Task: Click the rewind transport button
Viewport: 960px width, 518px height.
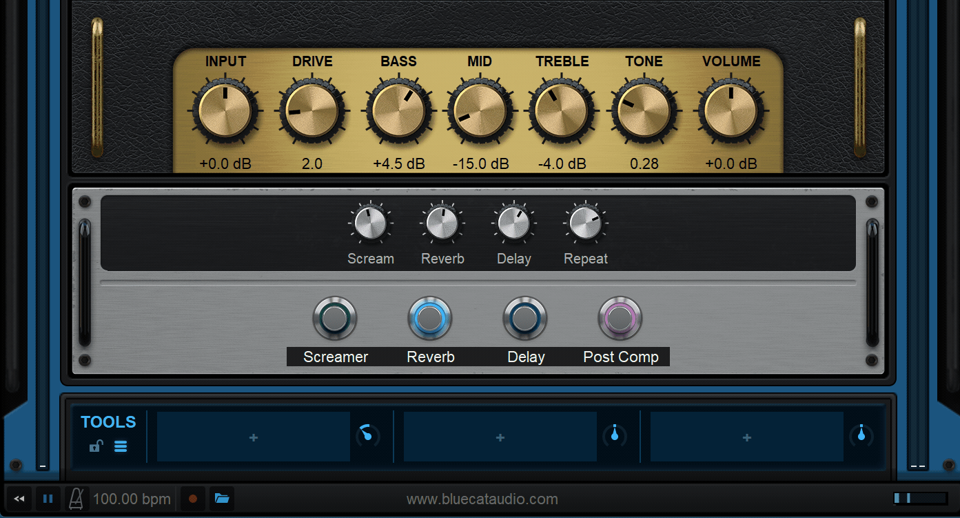Action: pos(20,499)
